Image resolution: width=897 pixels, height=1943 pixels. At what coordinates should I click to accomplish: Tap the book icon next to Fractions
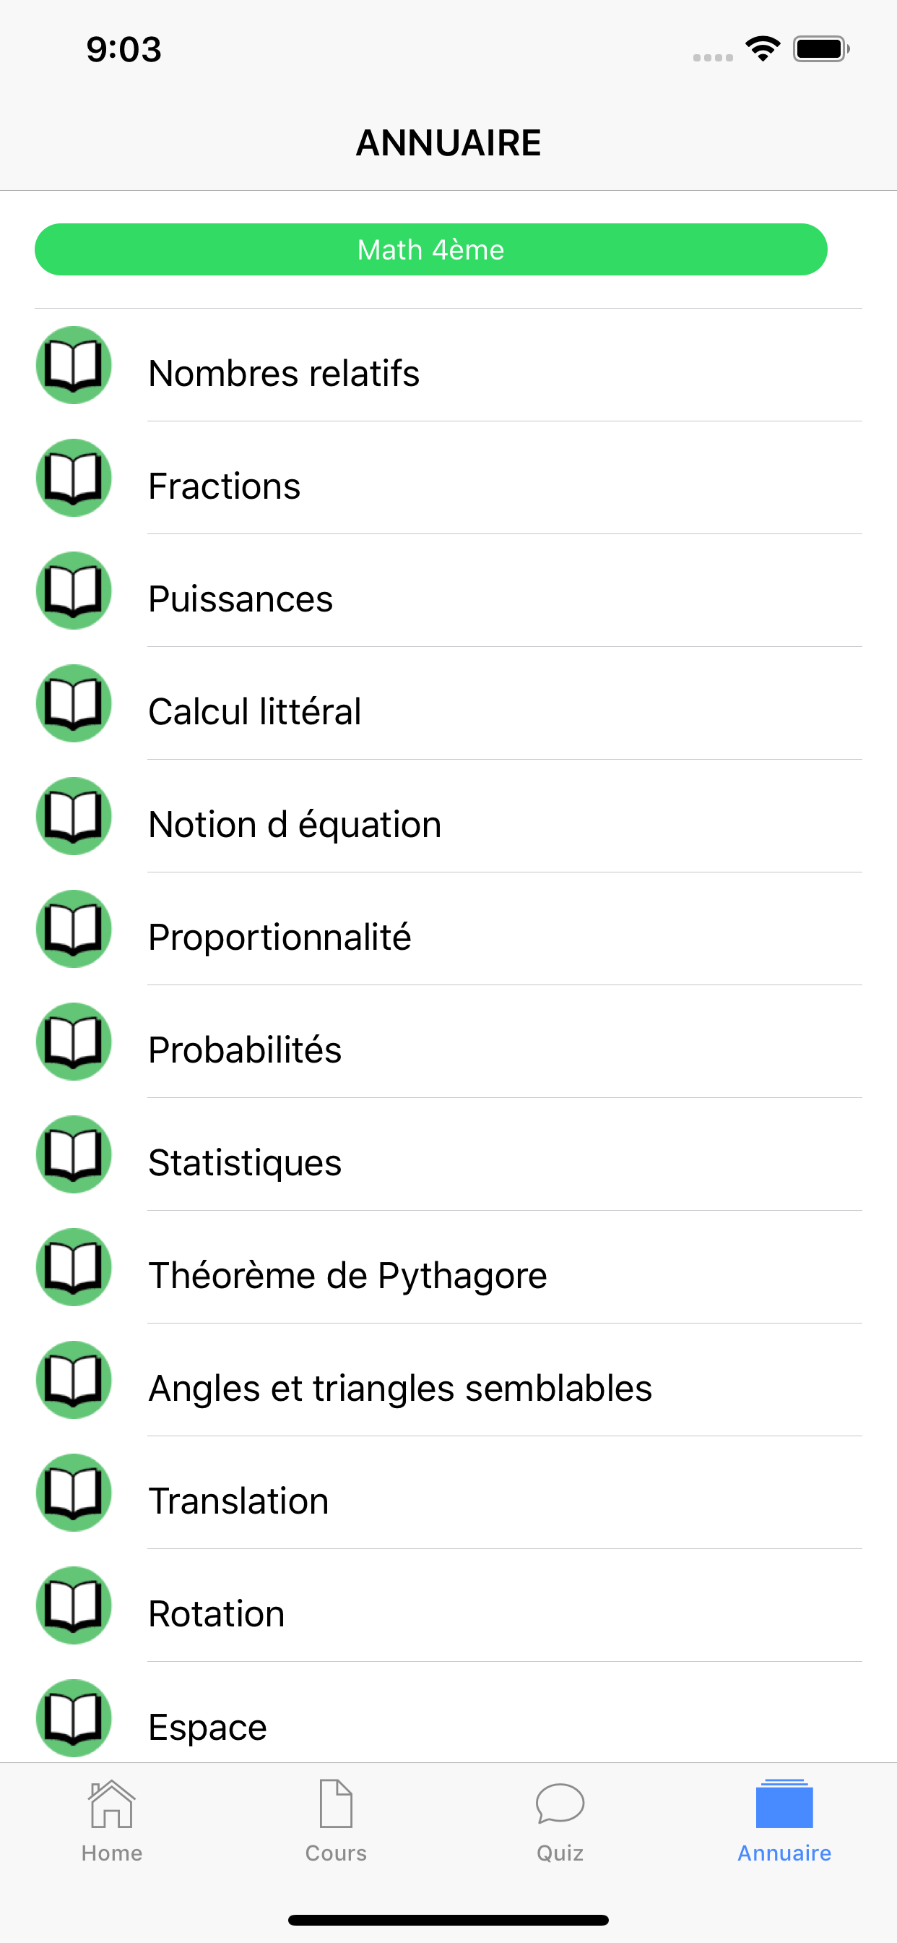point(74,478)
